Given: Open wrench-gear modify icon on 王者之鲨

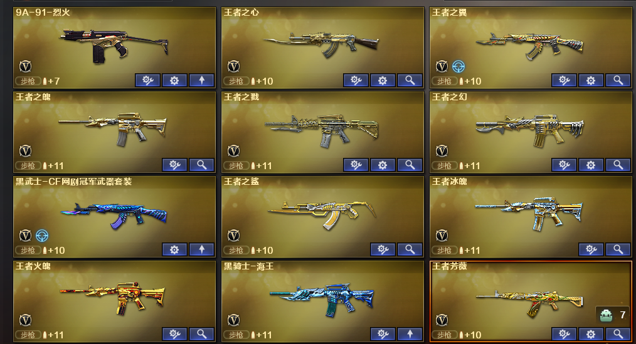Looking at the screenshot, I should click(383, 249).
